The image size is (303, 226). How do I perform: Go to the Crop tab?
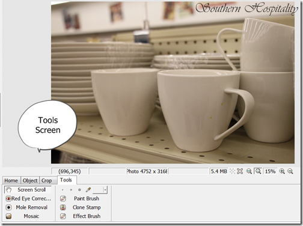click(46, 180)
